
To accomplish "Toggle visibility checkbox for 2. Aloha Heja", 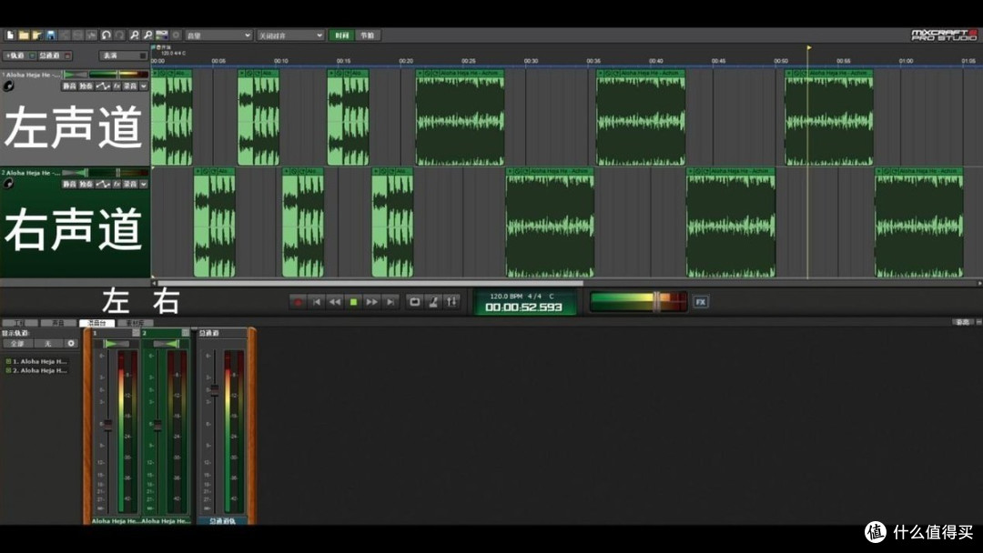I will pos(8,371).
